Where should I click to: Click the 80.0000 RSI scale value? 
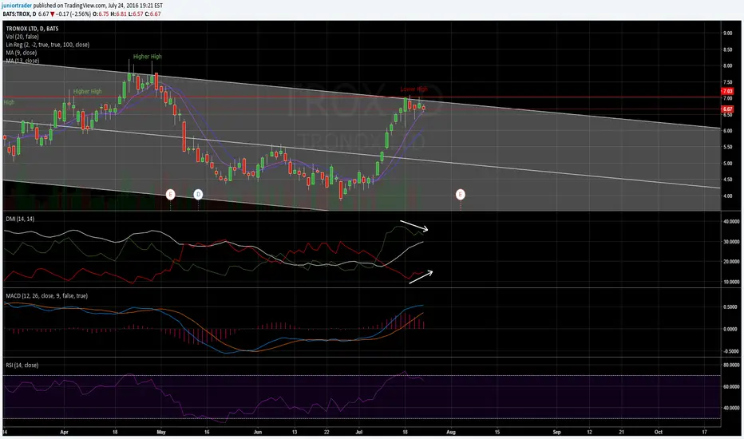[731, 366]
